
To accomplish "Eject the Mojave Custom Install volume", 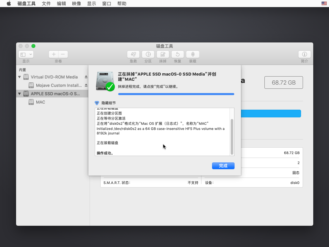I will coord(86,85).
